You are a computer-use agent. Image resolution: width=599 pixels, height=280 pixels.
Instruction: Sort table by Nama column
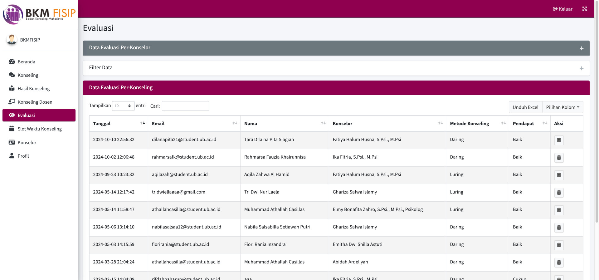[x=285, y=124]
